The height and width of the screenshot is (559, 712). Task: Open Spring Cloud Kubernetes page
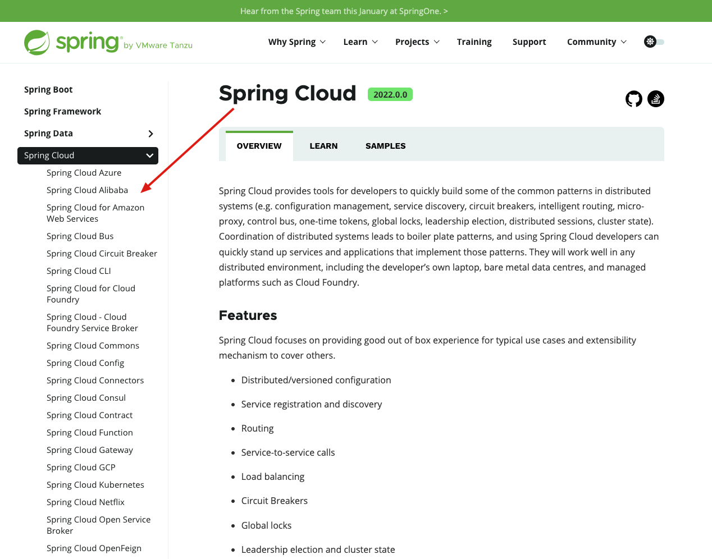point(95,484)
